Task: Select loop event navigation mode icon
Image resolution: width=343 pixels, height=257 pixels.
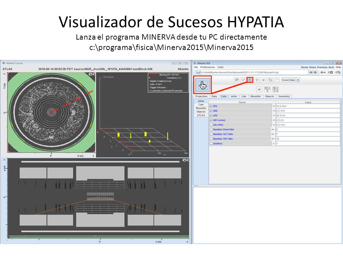Action: [x=330, y=72]
